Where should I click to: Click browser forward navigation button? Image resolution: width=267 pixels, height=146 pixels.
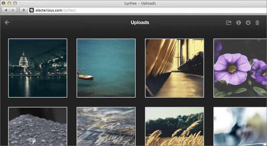13,10
